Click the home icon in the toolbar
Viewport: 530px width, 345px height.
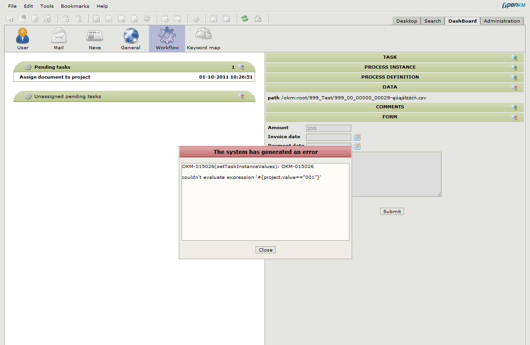tap(257, 19)
